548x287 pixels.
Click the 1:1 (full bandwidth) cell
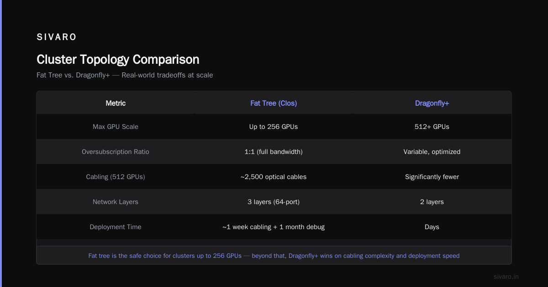coord(274,152)
